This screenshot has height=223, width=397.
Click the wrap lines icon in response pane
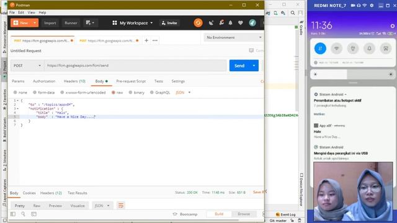pos(121,206)
